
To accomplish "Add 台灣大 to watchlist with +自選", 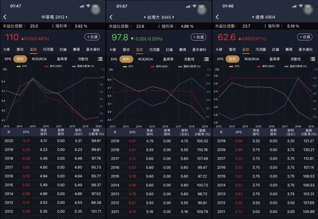I will (198, 37).
